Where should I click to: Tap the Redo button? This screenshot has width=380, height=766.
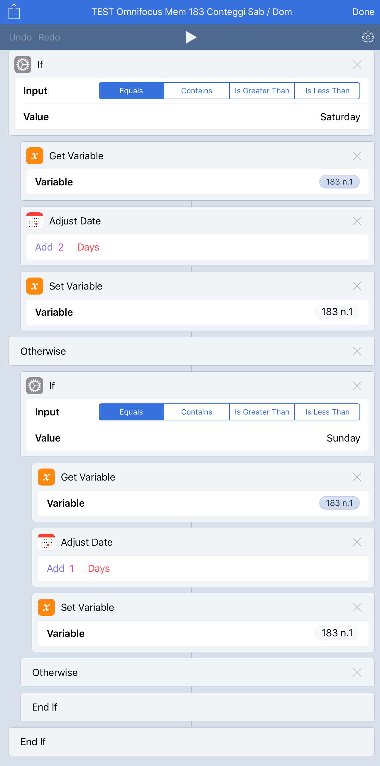[49, 37]
